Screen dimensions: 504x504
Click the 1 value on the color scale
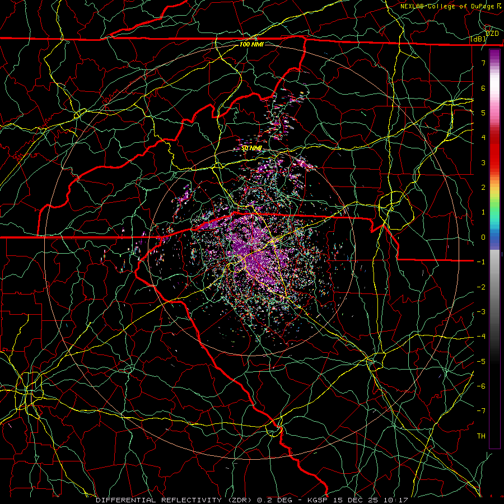point(483,212)
